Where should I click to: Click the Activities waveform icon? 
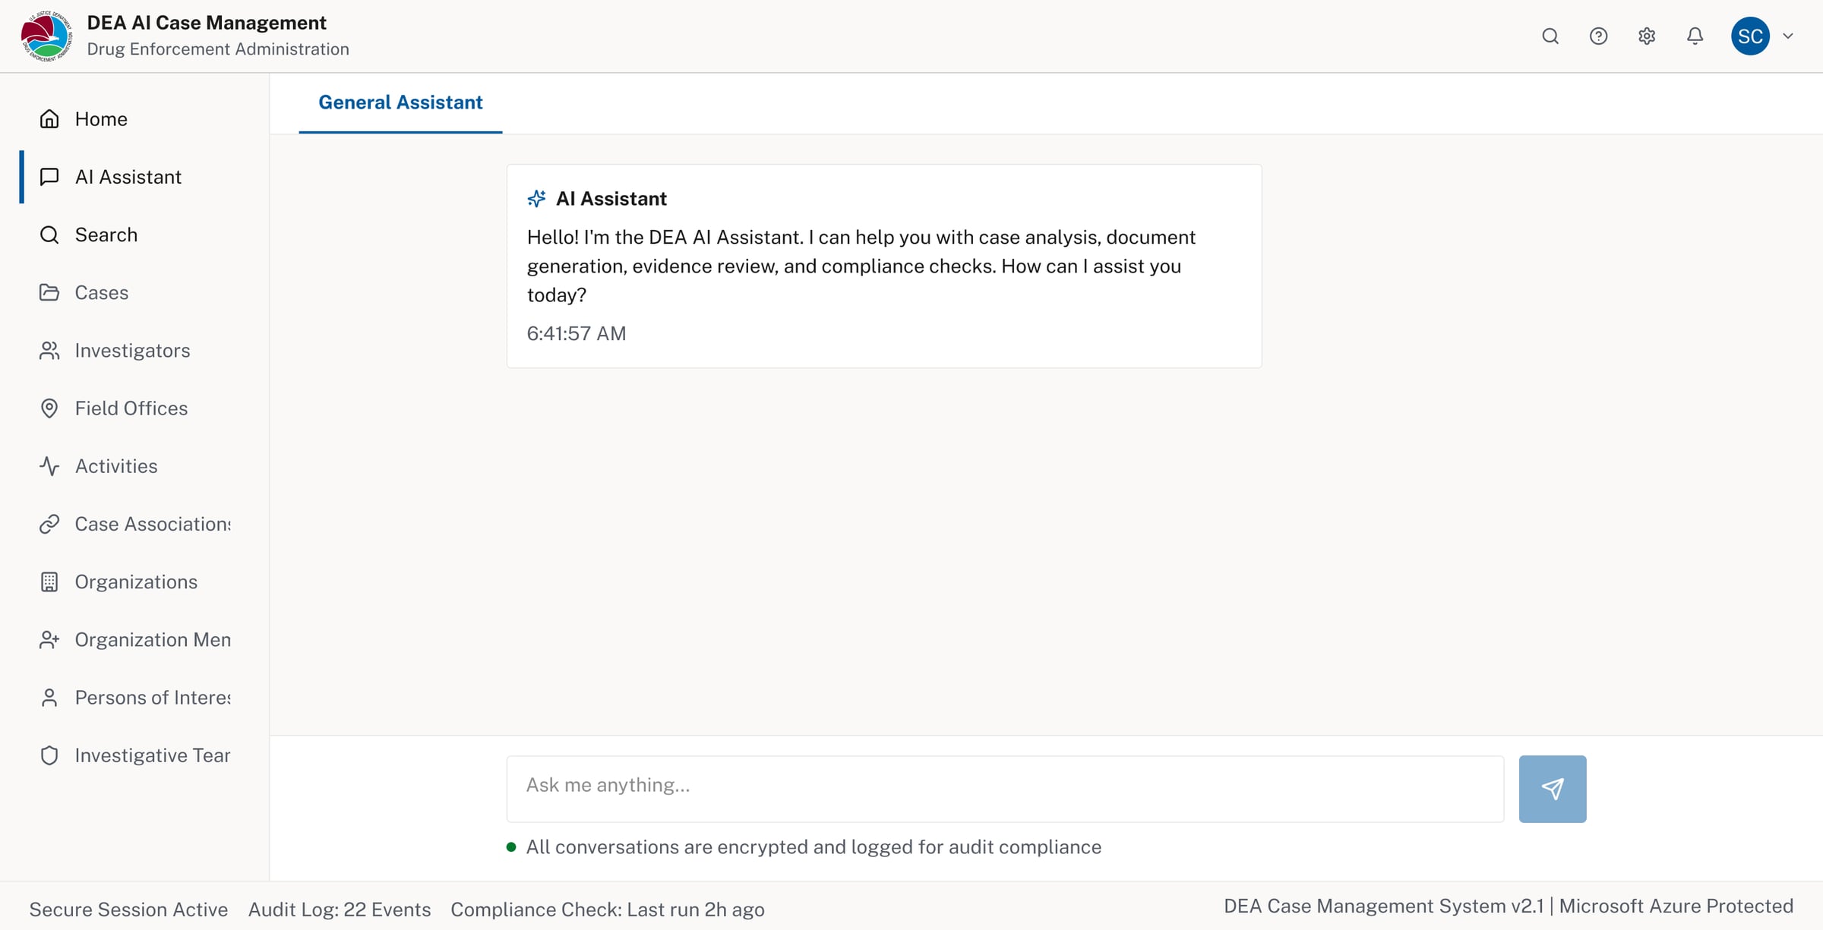tap(49, 465)
